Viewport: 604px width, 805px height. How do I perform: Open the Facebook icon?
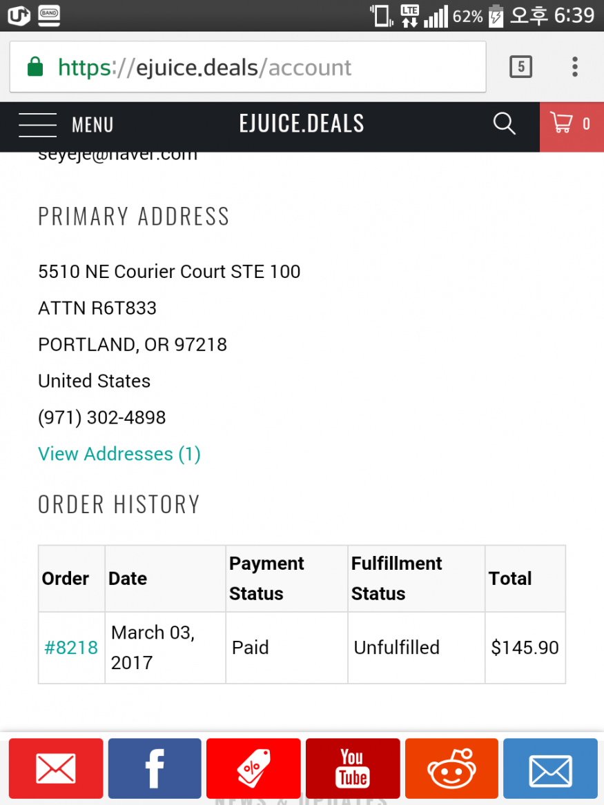tap(155, 768)
